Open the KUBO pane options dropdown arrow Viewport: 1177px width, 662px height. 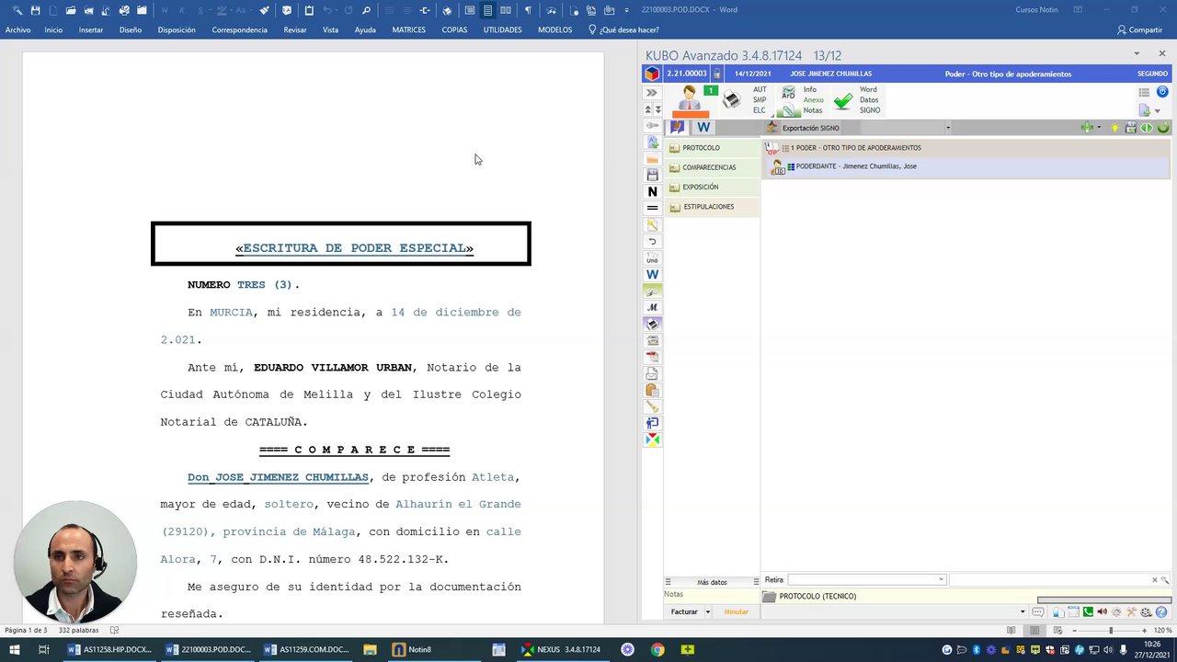(x=1137, y=54)
